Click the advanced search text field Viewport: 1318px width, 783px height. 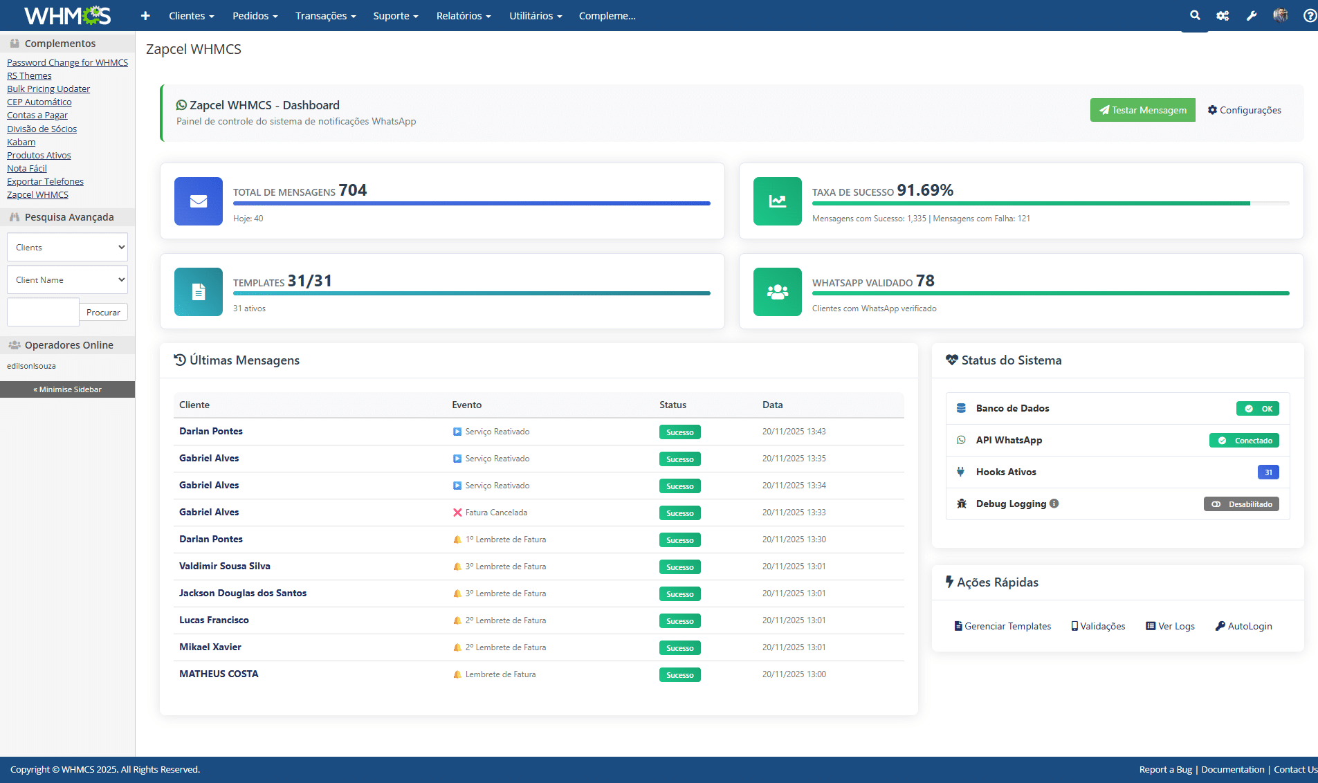[43, 312]
